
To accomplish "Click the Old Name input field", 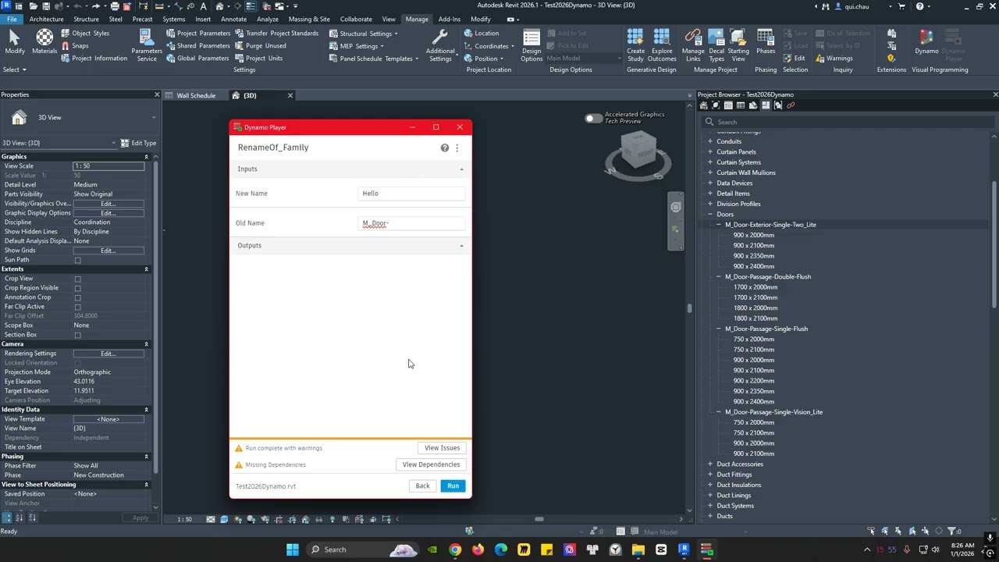I will pyautogui.click(x=412, y=223).
